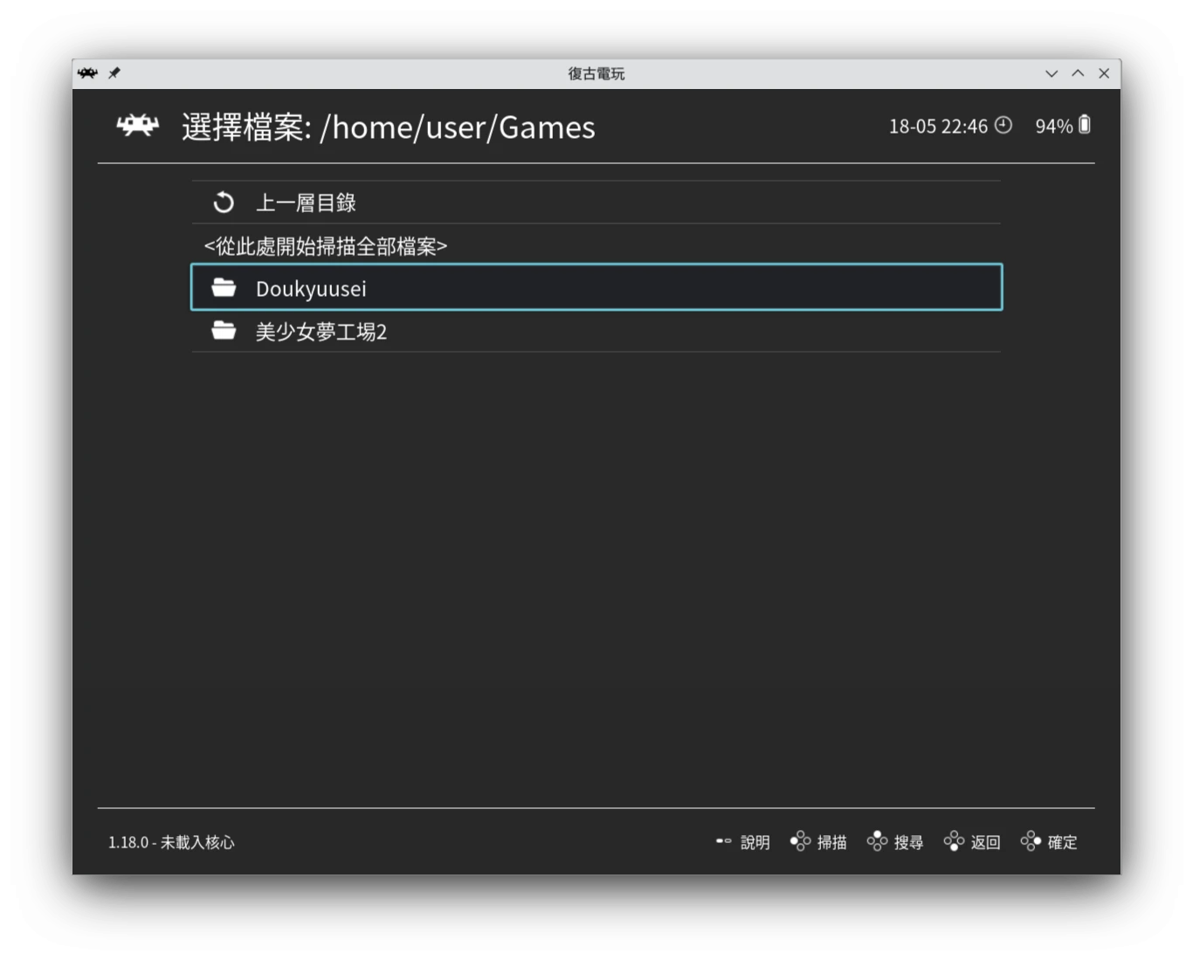Click the circular arrow parent directory icon
The image size is (1193, 960).
click(224, 202)
